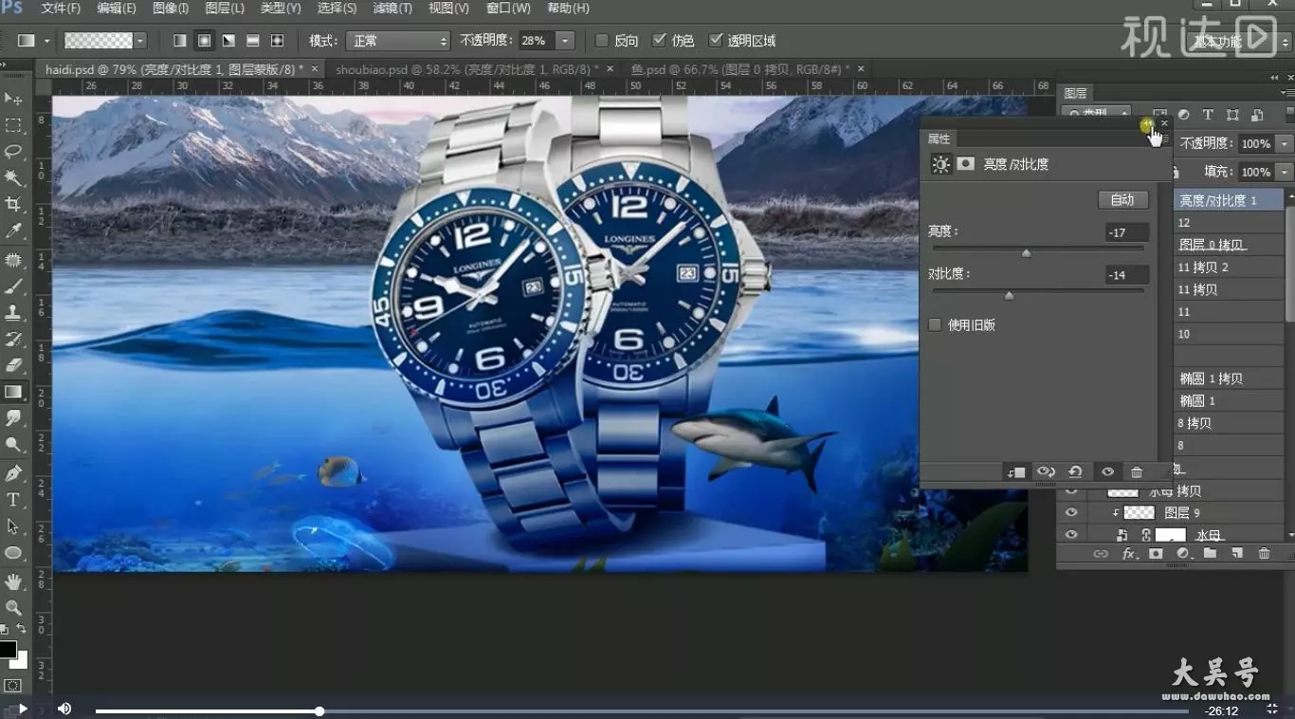1295x719 pixels.
Task: Clip adjustment to layer below
Action: click(x=1015, y=471)
